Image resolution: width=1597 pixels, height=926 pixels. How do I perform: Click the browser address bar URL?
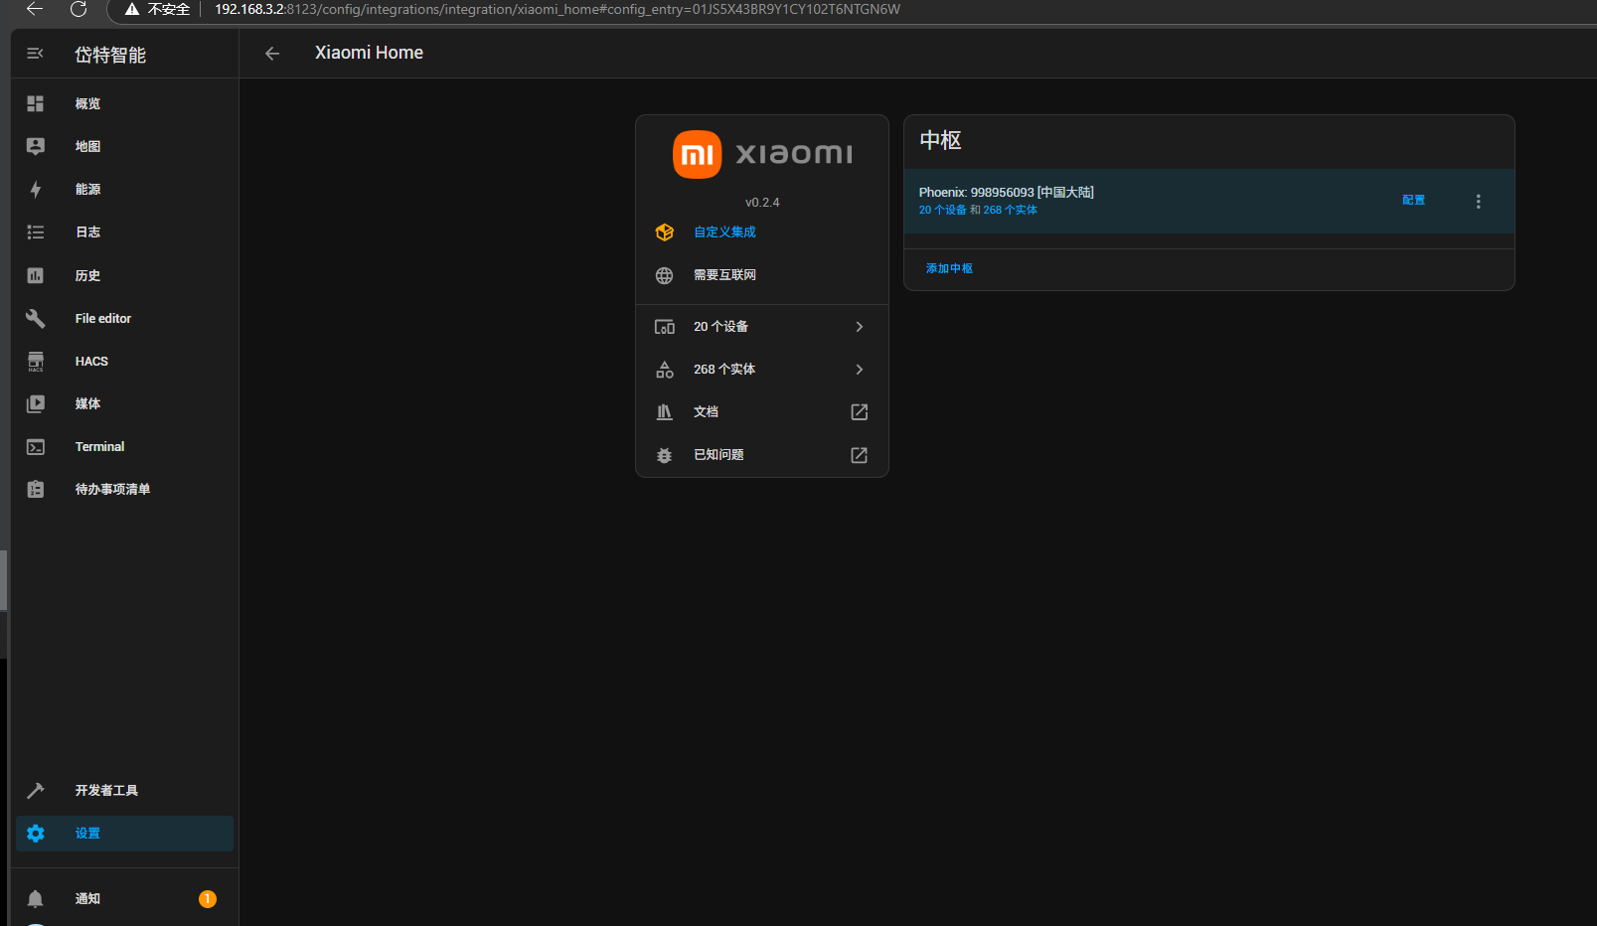pos(557,10)
